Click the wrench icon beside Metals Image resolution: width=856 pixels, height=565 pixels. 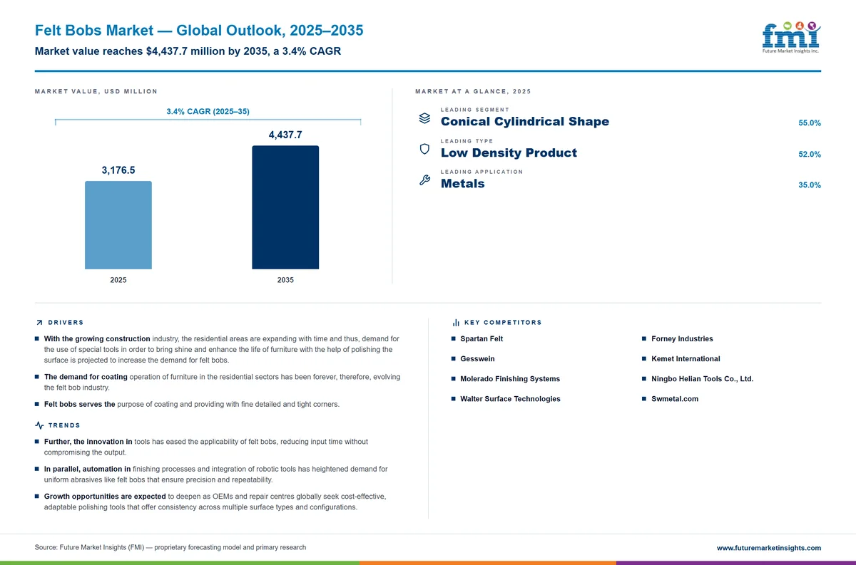(x=424, y=180)
